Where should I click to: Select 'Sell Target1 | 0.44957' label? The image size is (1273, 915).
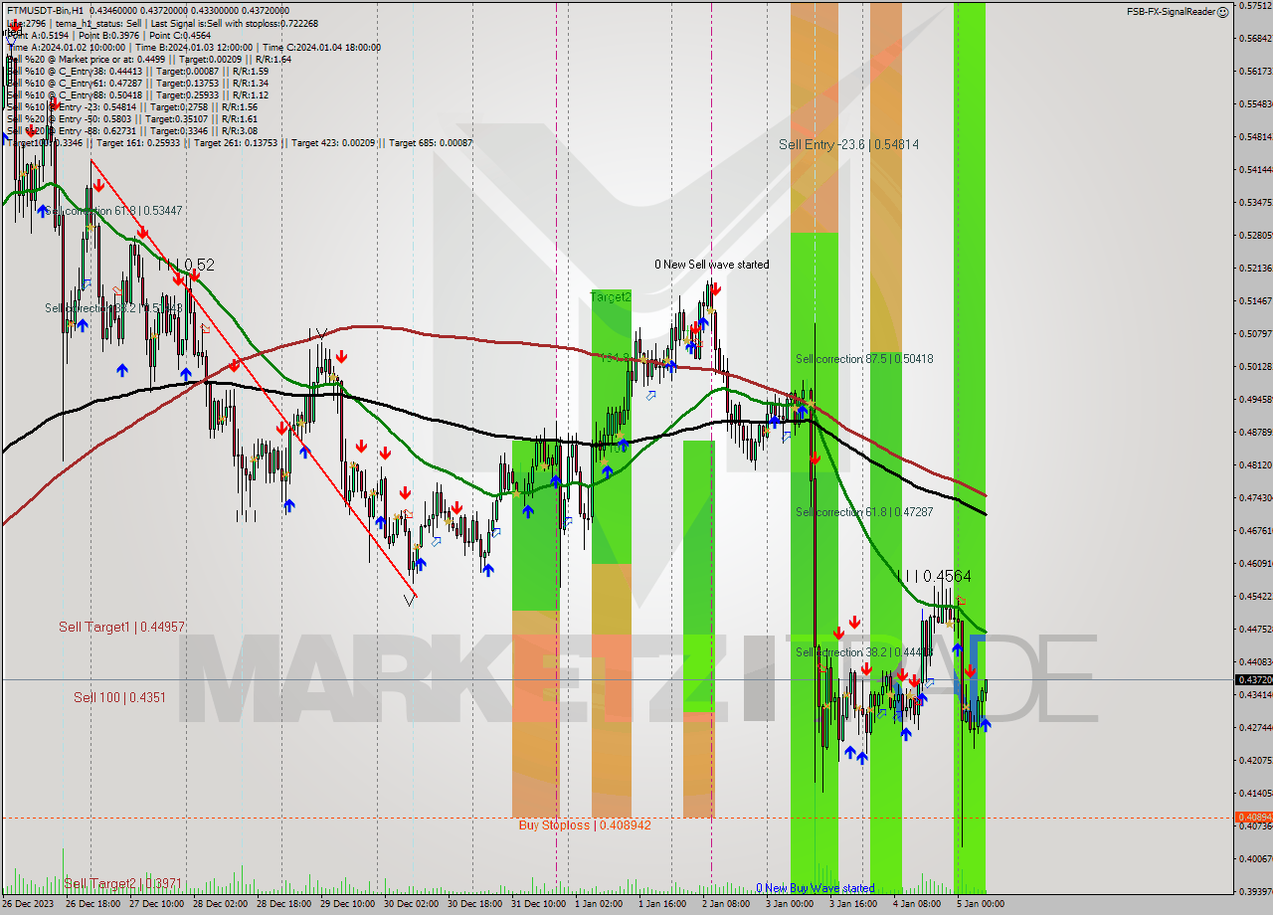121,627
